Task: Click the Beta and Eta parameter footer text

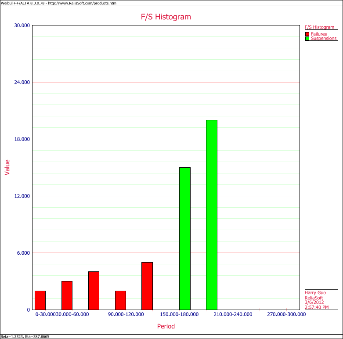Action: pyautogui.click(x=25, y=336)
